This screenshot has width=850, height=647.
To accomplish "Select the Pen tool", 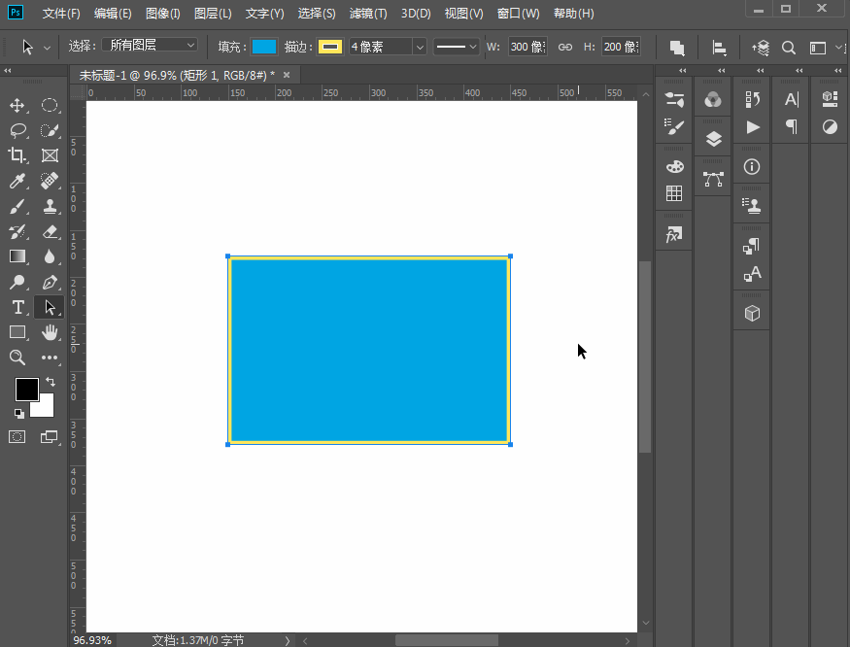I will 50,282.
